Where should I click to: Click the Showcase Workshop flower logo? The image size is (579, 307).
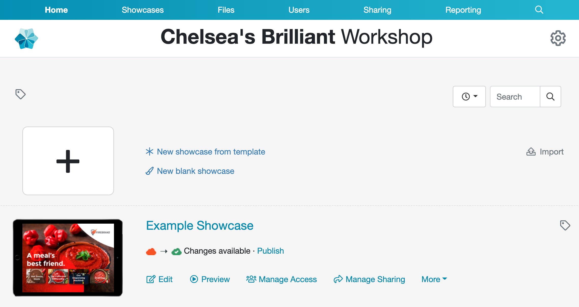(26, 39)
